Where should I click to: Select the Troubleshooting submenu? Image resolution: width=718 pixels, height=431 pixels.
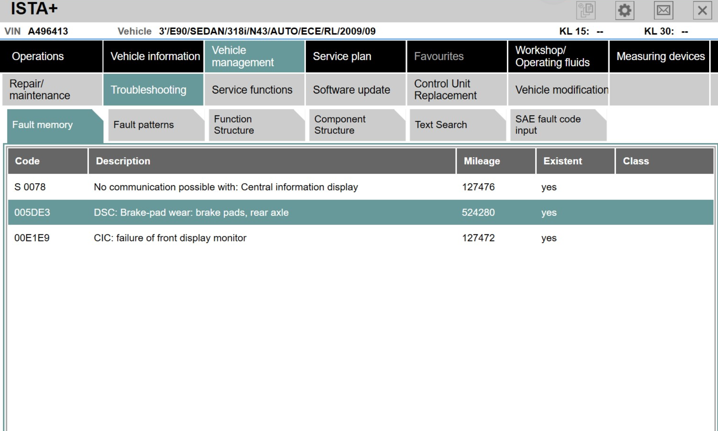click(153, 90)
